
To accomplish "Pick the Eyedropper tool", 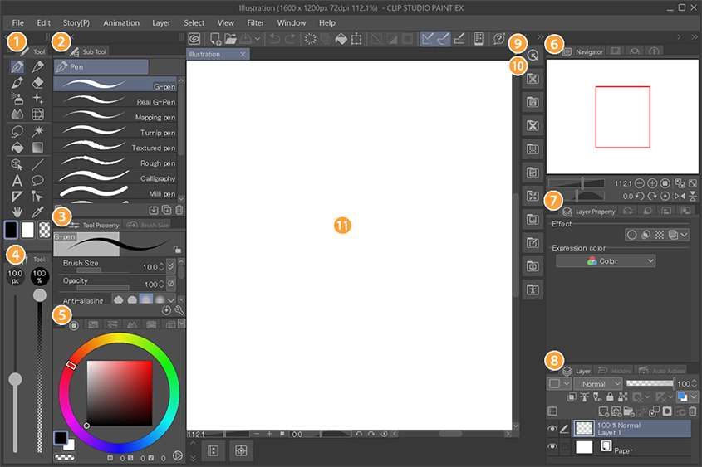I will tap(37, 212).
